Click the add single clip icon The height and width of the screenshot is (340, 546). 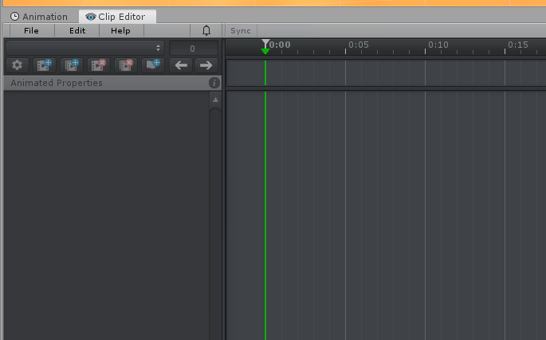[44, 65]
